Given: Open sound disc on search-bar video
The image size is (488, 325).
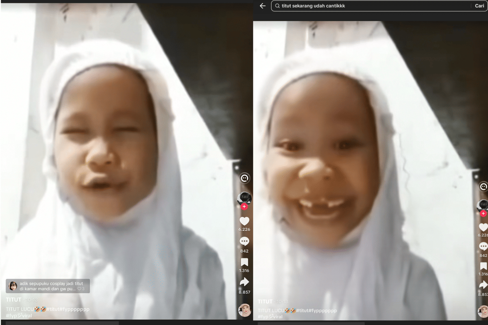Looking at the screenshot, I should tap(483, 312).
